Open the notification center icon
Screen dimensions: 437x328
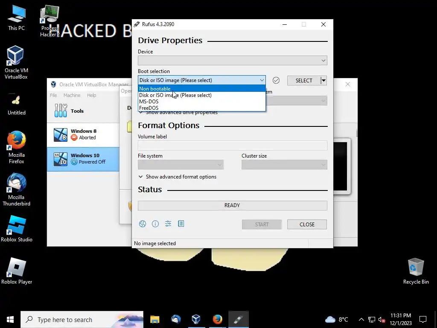[423, 319]
